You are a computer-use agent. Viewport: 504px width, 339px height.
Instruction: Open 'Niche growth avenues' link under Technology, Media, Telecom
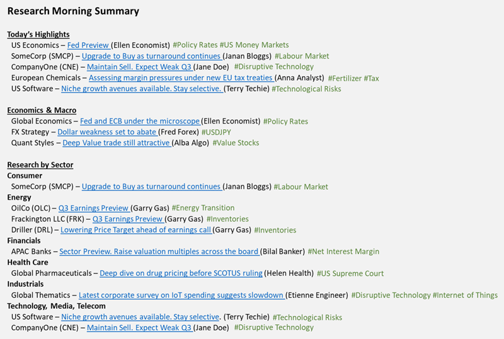pyautogui.click(x=140, y=317)
